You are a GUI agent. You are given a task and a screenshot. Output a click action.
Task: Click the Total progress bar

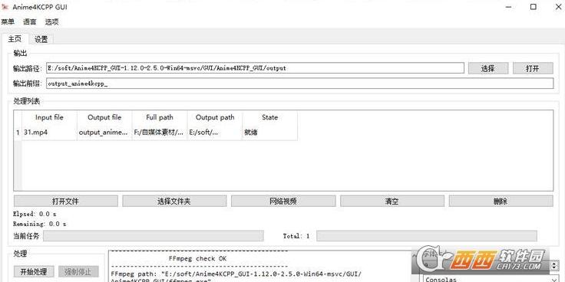point(427,236)
